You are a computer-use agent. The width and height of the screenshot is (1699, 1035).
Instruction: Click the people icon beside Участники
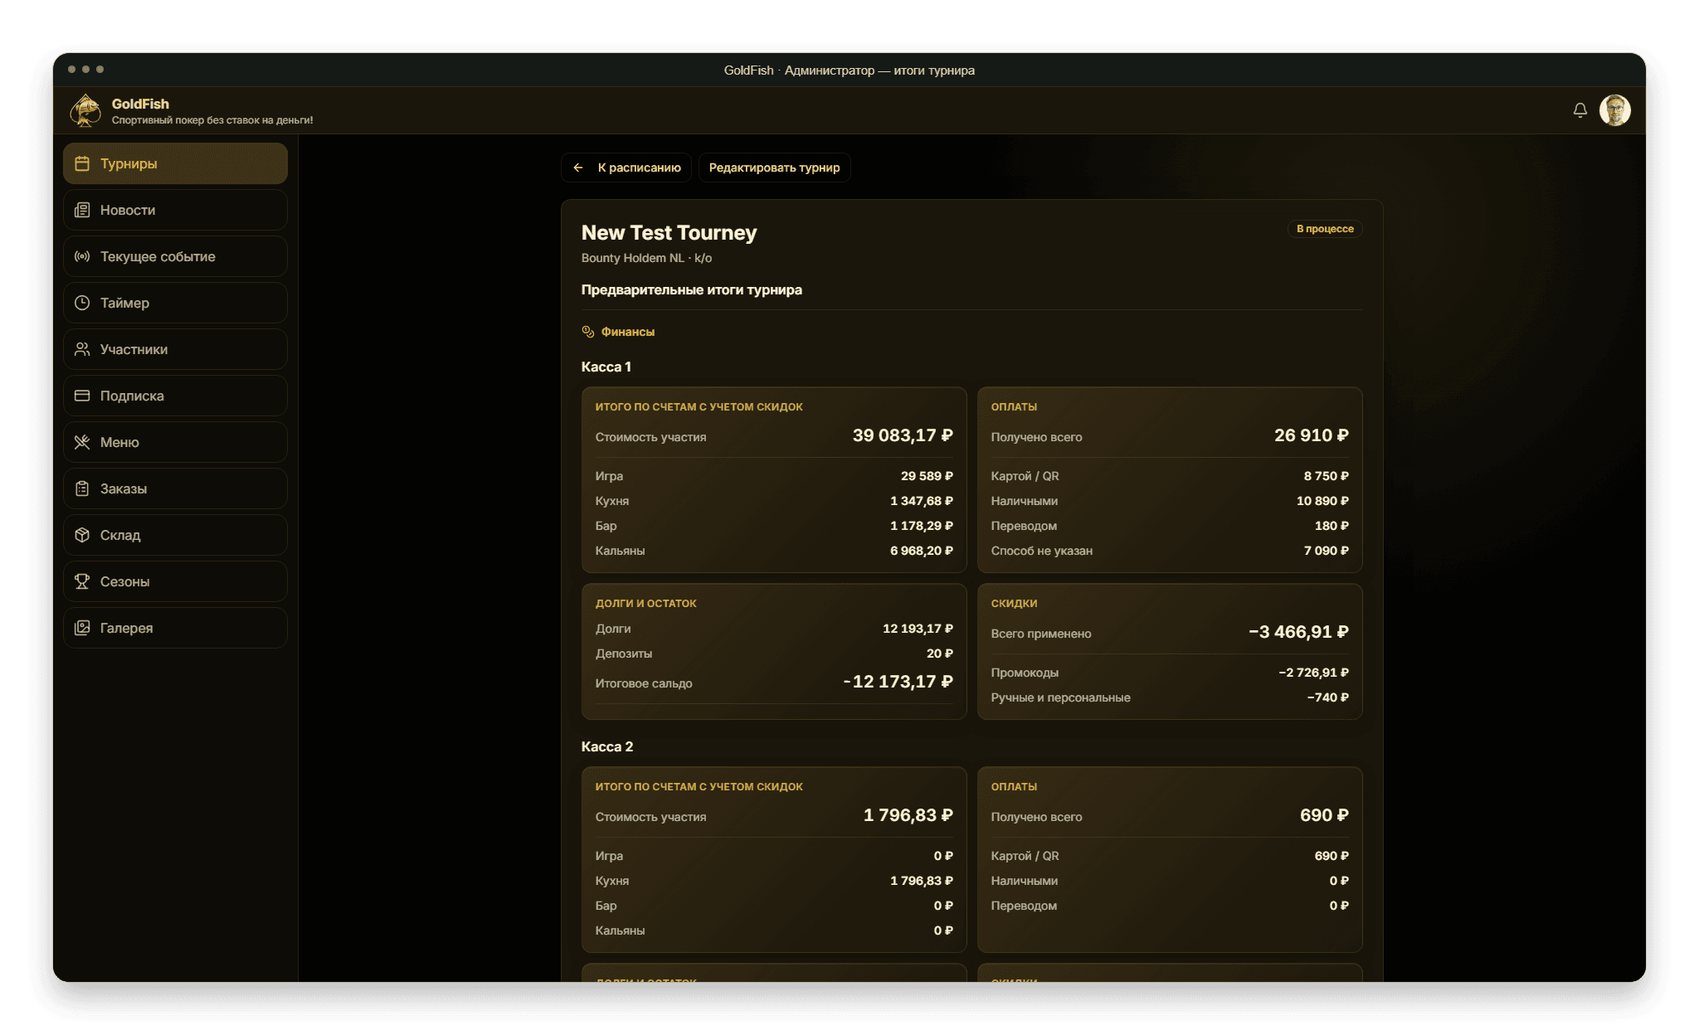[82, 349]
